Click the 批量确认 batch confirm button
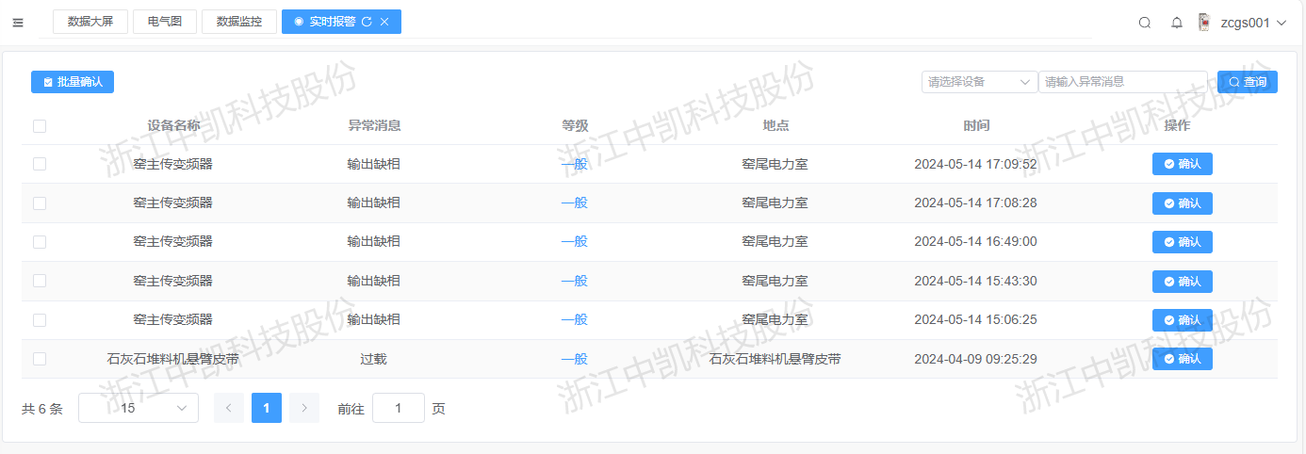Image resolution: width=1306 pixels, height=454 pixels. [73, 82]
